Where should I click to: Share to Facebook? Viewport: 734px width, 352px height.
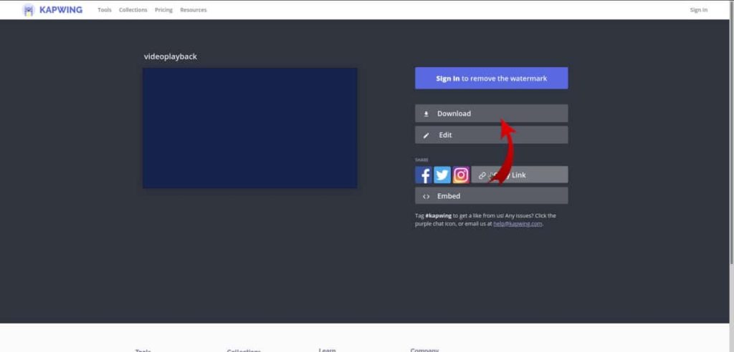[x=424, y=175]
